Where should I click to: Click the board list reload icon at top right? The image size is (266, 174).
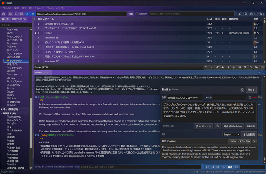tap(240, 14)
